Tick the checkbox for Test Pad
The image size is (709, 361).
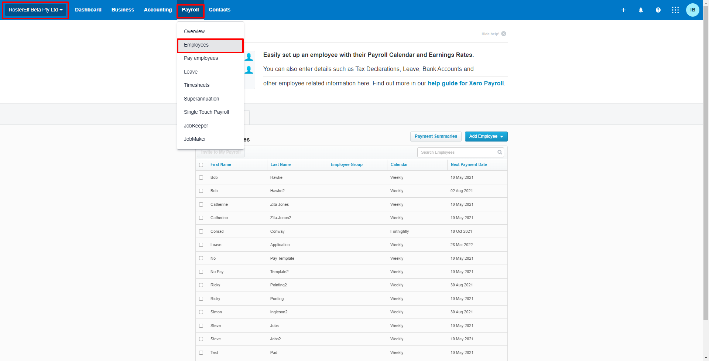[x=201, y=353]
